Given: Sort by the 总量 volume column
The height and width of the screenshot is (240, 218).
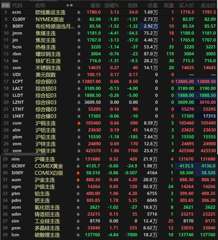Looking at the screenshot, I should pyautogui.click(x=153, y=5).
